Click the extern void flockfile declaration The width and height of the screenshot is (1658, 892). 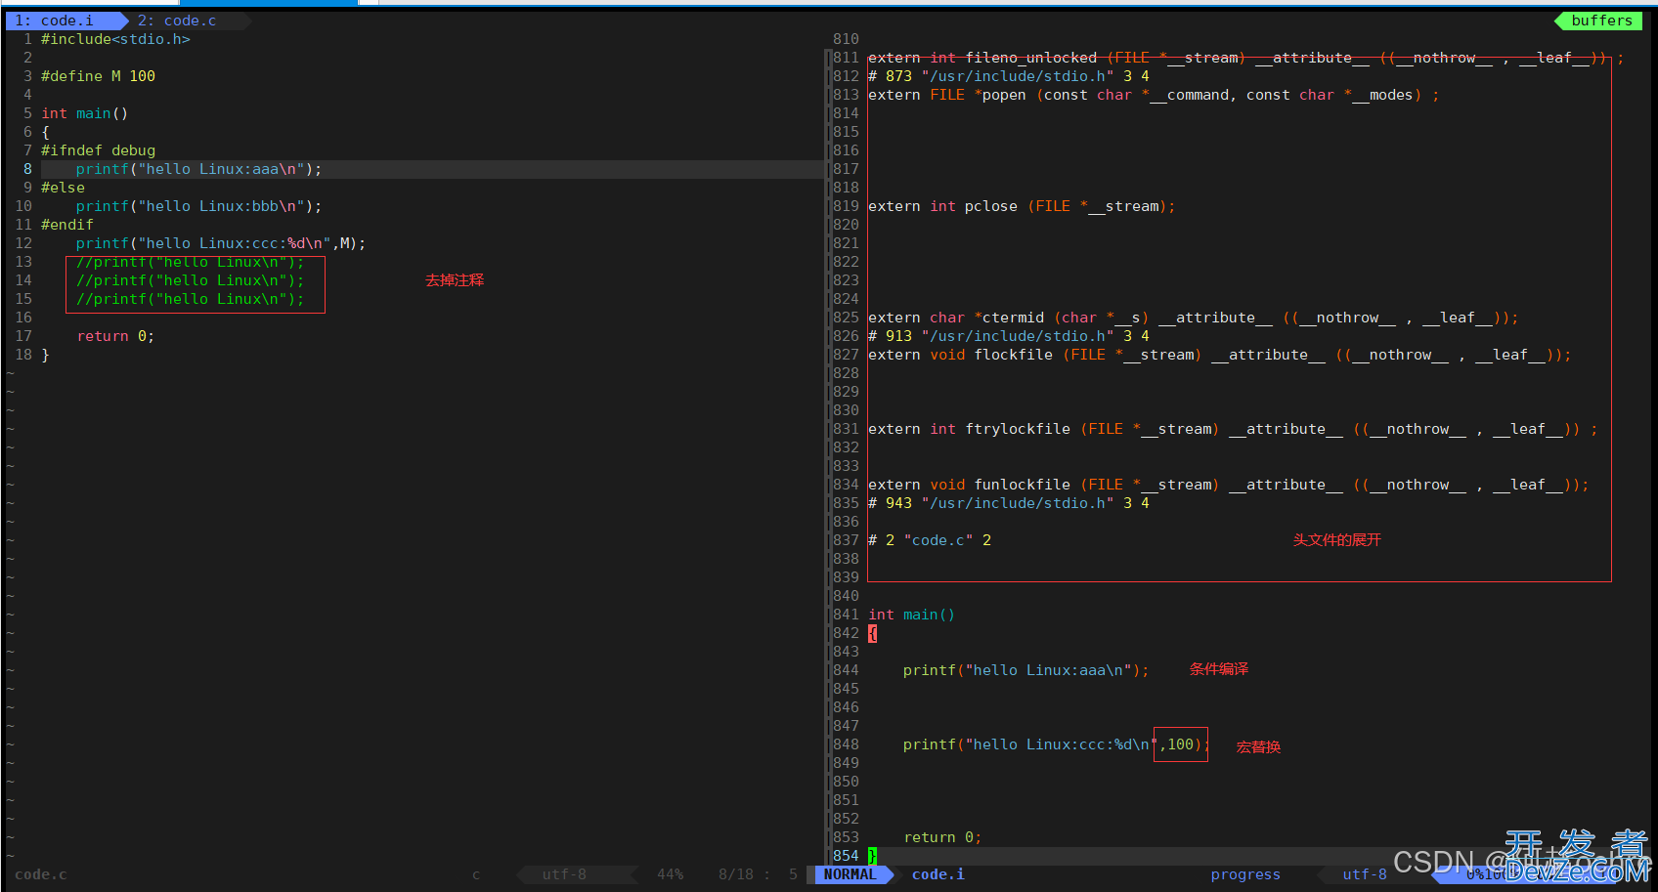point(1219,355)
